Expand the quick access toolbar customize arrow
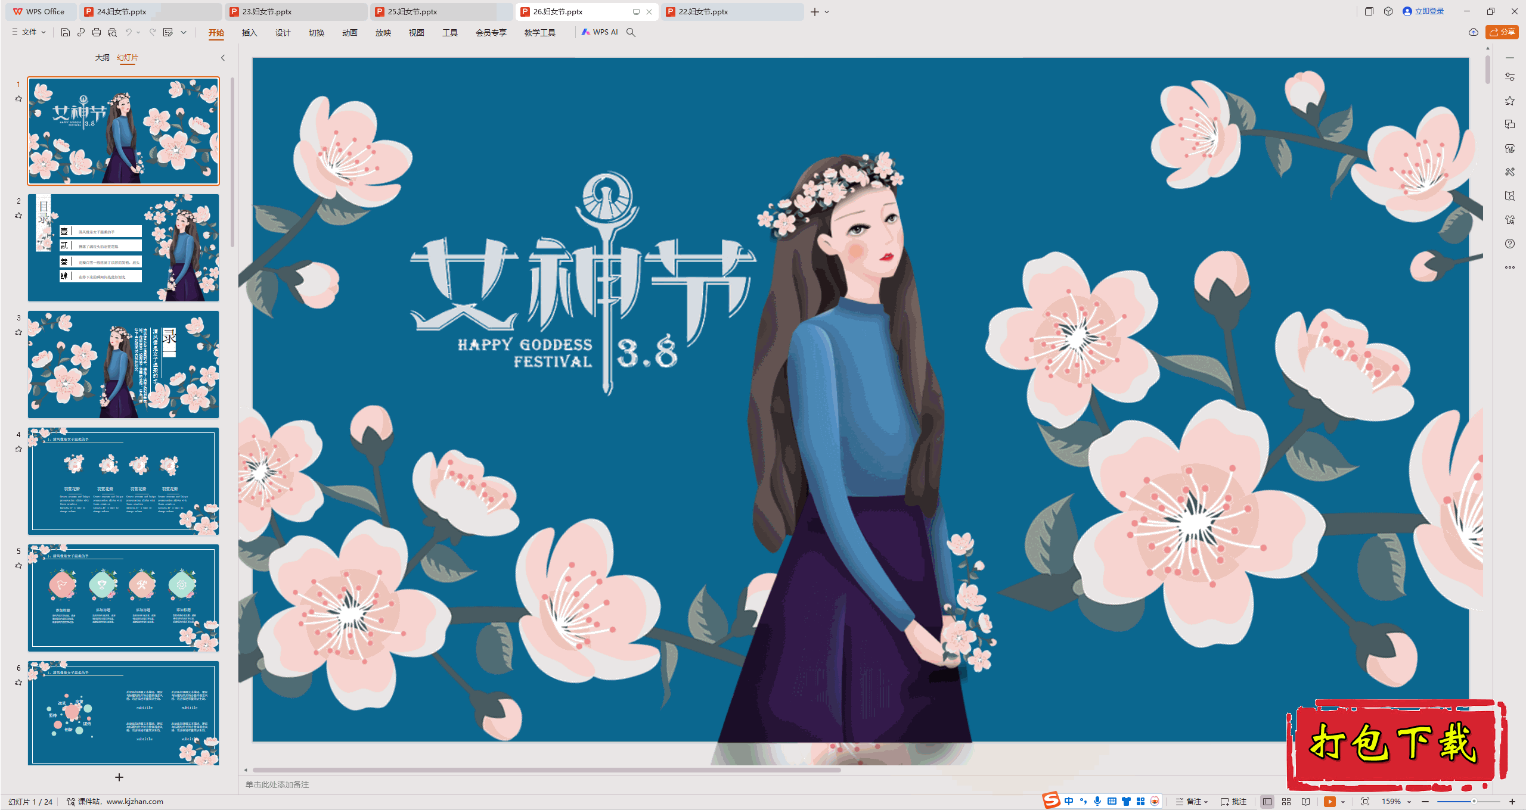1526x810 pixels. (x=184, y=32)
